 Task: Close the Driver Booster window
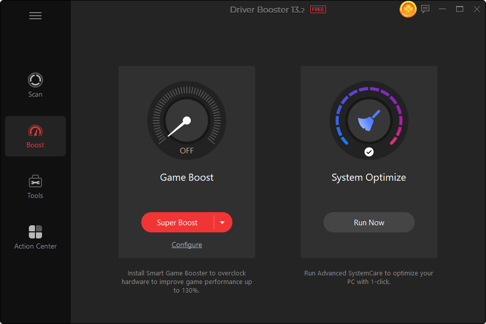click(x=476, y=9)
